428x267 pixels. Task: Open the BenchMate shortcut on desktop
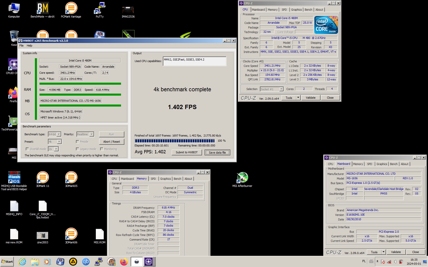coord(43,10)
